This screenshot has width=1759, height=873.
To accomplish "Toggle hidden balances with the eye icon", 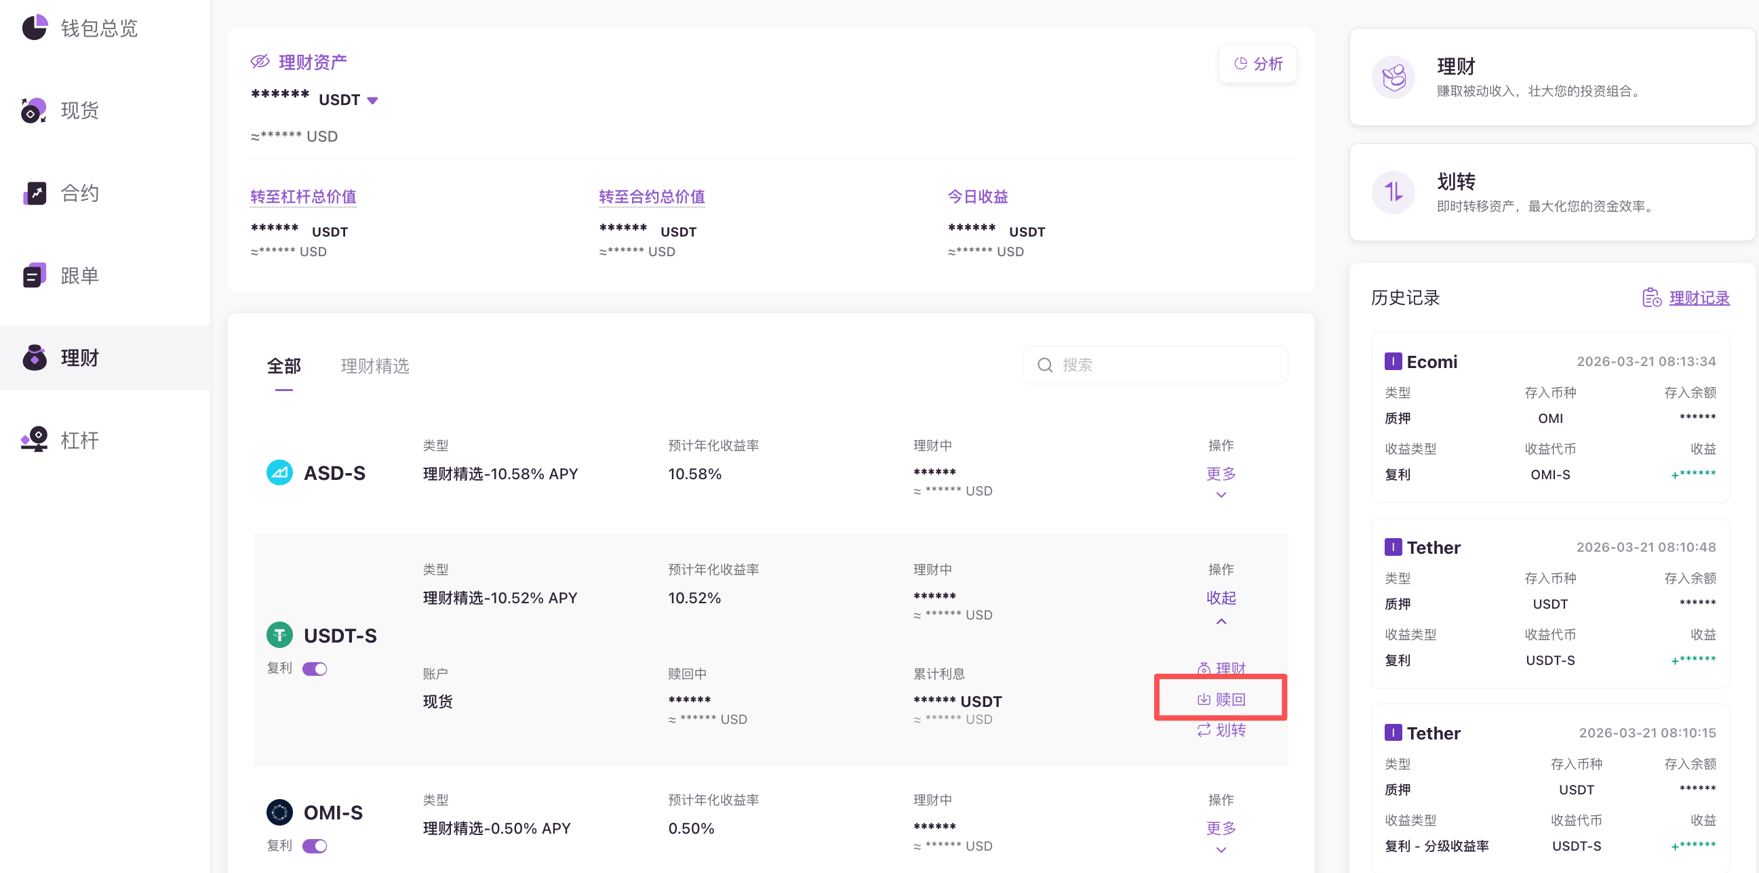I will point(260,62).
